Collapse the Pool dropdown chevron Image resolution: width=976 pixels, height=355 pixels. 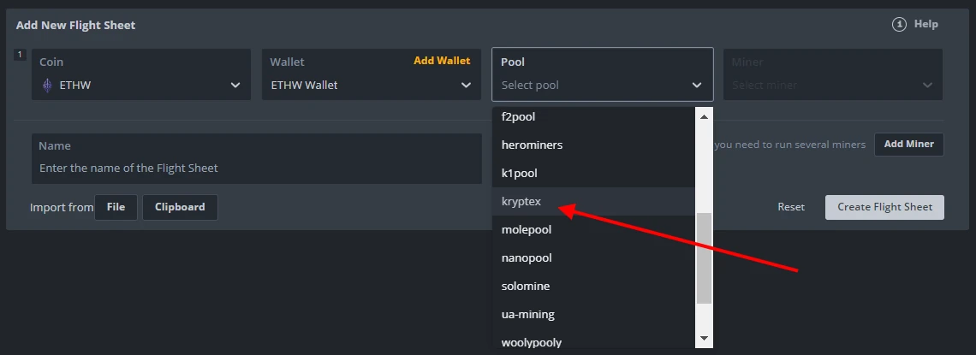[697, 85]
